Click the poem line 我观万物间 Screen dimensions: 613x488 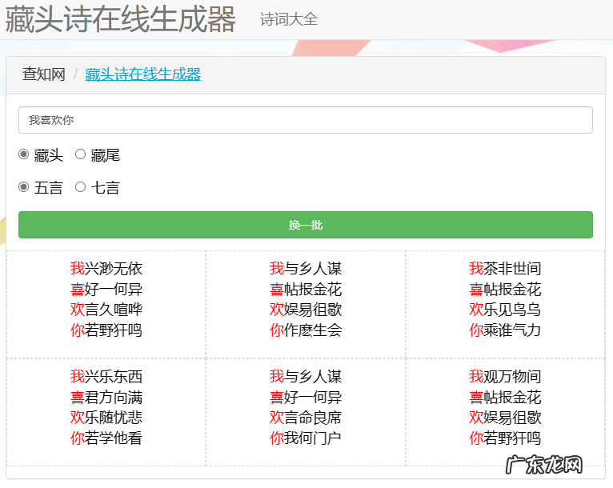click(x=505, y=376)
